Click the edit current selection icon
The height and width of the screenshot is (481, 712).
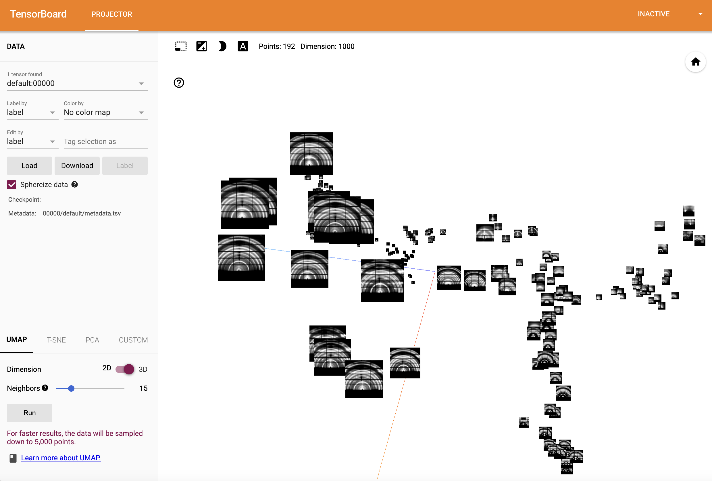tap(201, 46)
